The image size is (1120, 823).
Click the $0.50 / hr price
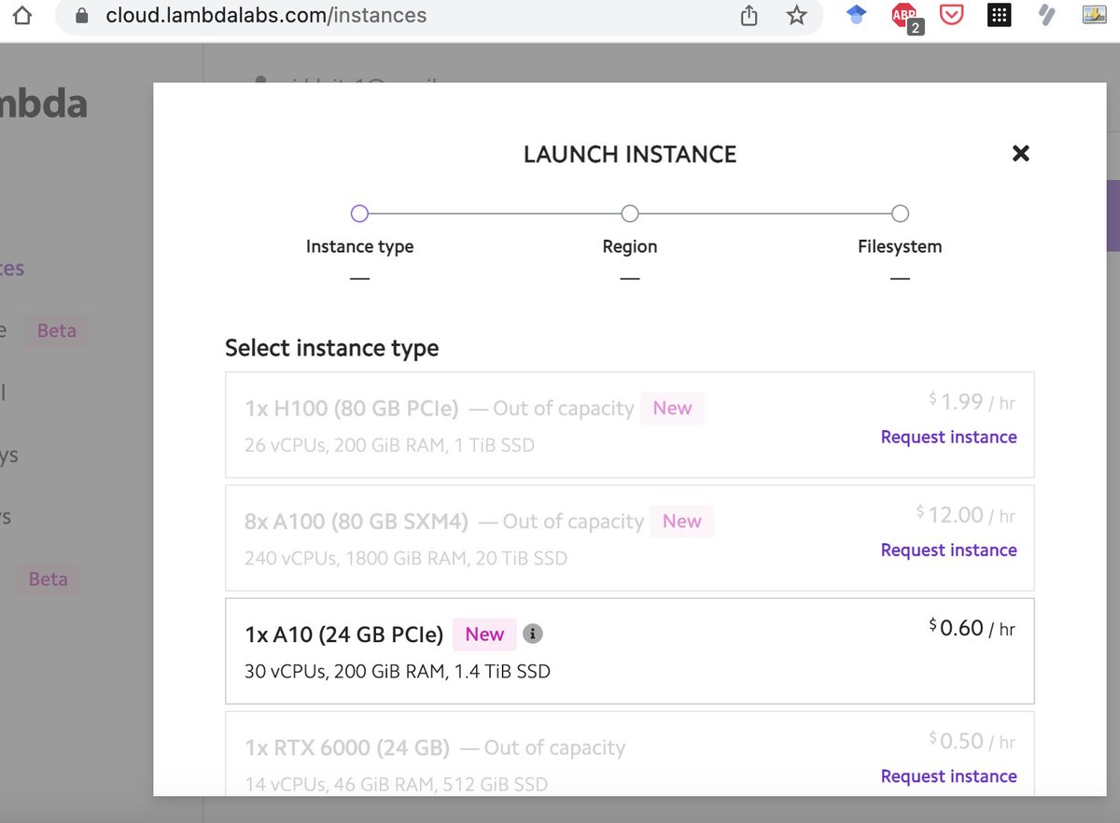[972, 741]
